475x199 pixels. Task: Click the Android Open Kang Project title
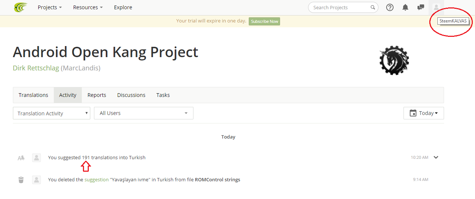point(105,52)
